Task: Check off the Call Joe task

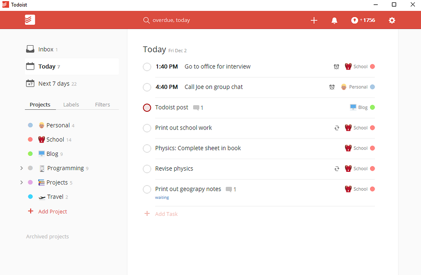Action: coord(147,87)
